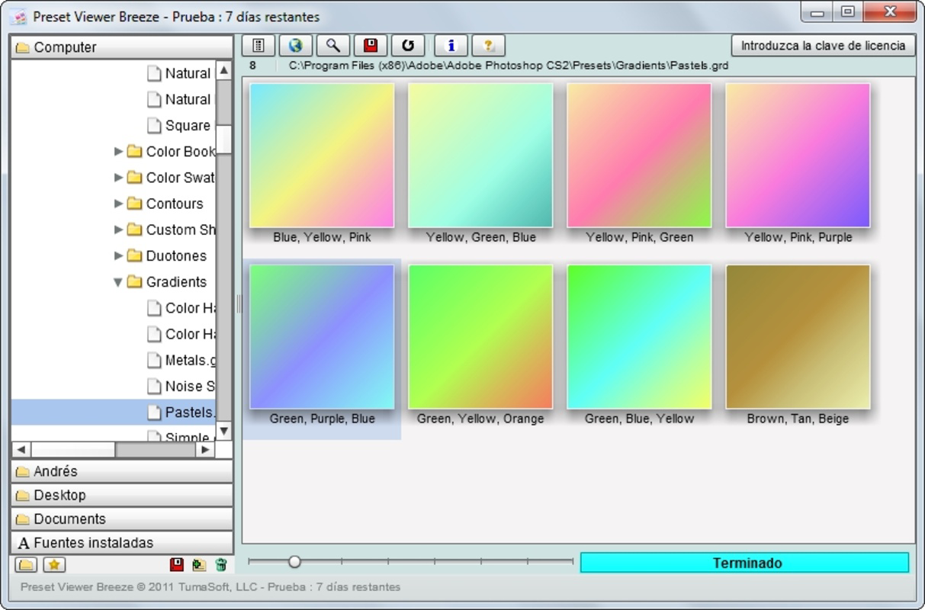Viewport: 925px width, 610px height.
Task: Click the red floppy save icon in top toolbar
Action: click(x=371, y=46)
